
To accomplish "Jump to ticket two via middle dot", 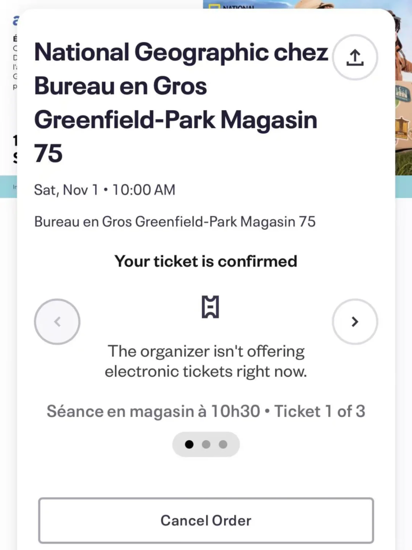I will (x=206, y=444).
